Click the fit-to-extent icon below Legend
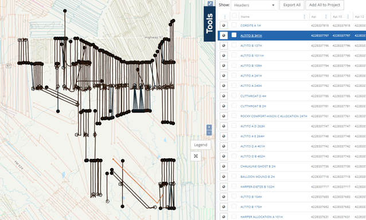366x220 pixels. [196, 156]
